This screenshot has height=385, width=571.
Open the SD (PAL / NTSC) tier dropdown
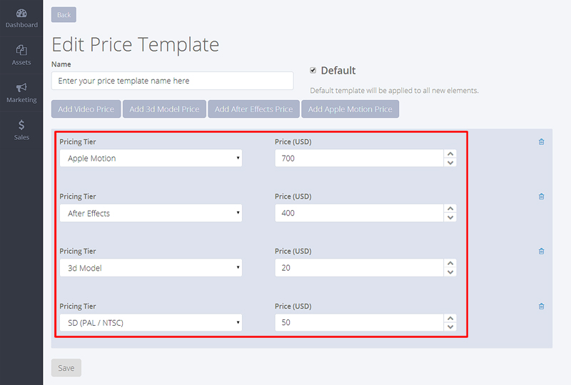[151, 323]
